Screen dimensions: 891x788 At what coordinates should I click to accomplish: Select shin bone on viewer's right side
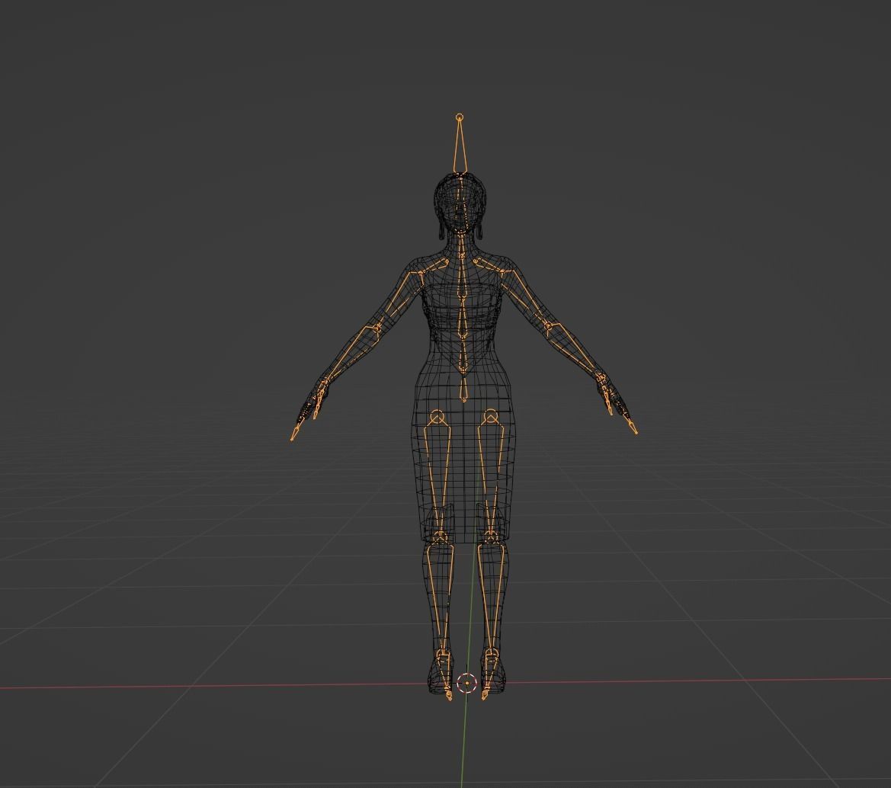pyautogui.click(x=490, y=597)
